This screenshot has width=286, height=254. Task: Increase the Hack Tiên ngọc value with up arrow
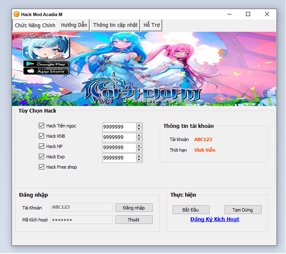tap(139, 125)
